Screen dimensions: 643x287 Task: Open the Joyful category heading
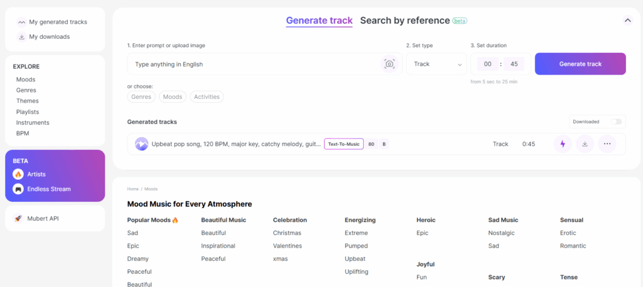coord(426,264)
